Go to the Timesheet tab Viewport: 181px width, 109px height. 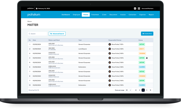point(95,15)
